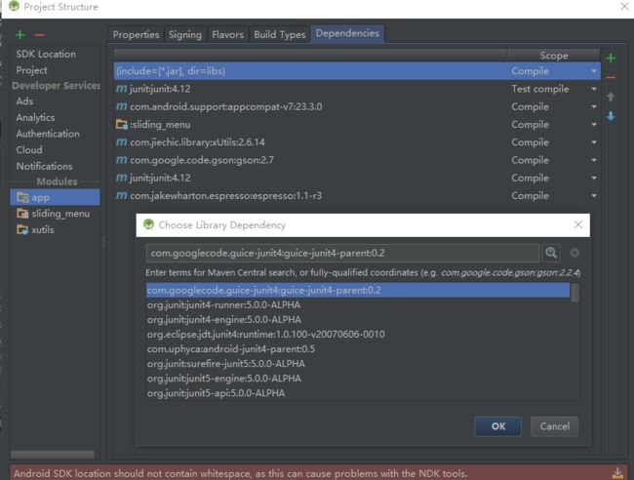634x480 pixels.
Task: Click the sidebar horizontal scrollbar
Action: click(x=53, y=455)
